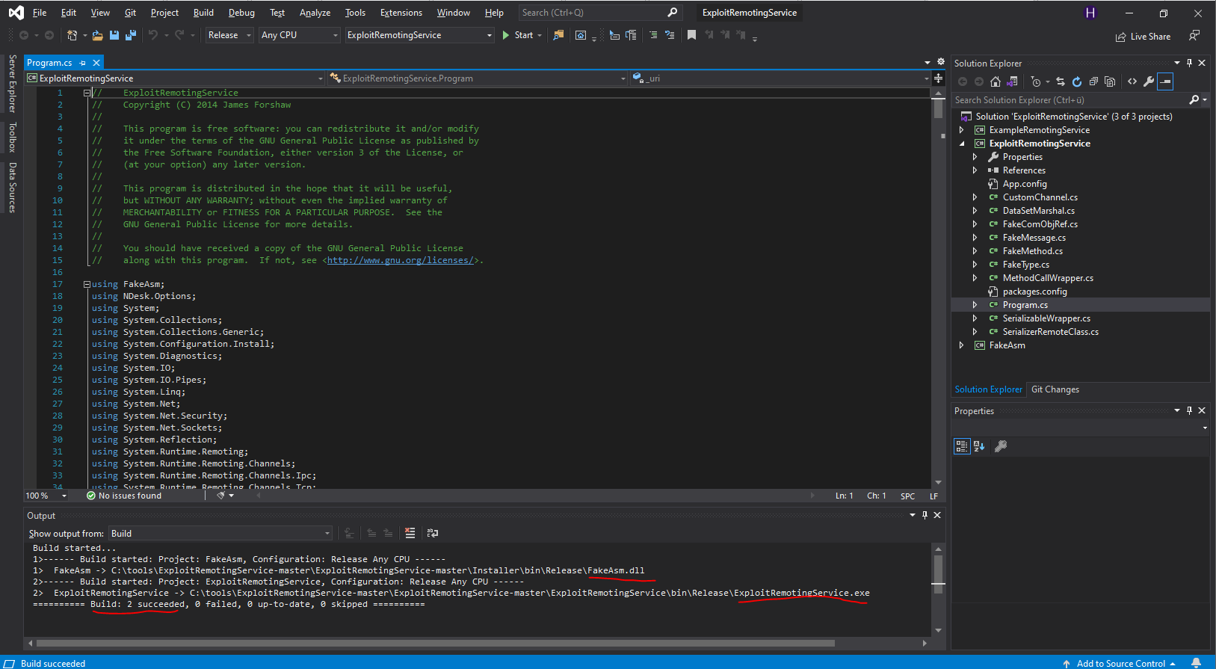Toggle Show All Files in Solution Explorer
The height and width of the screenshot is (669, 1216).
click(1110, 81)
